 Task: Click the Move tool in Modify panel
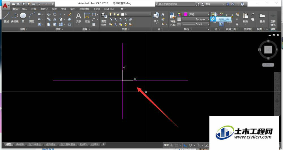[x=49, y=14]
